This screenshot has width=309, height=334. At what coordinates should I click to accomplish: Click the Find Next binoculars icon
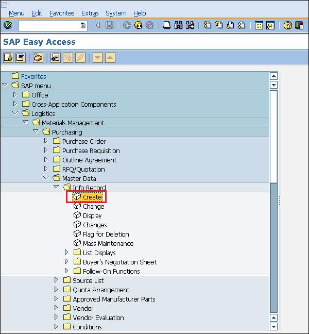pos(190,25)
